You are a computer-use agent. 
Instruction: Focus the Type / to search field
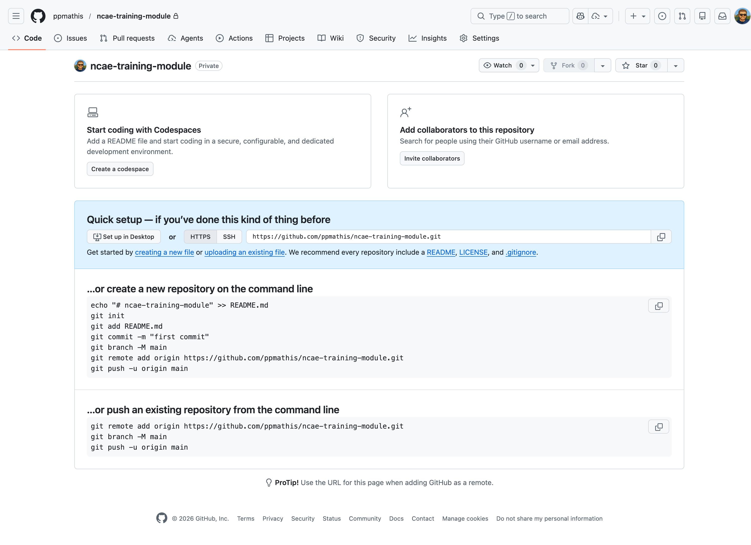pos(519,16)
